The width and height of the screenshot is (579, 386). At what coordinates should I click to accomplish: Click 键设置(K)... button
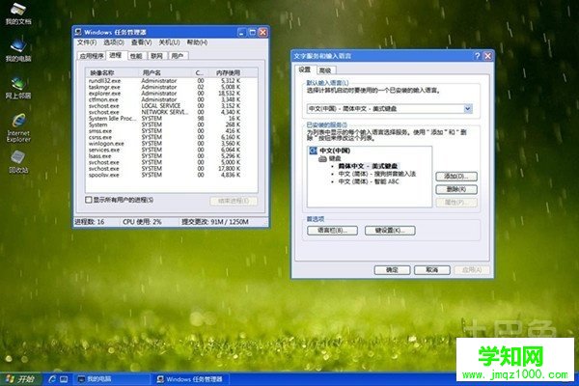(x=390, y=231)
